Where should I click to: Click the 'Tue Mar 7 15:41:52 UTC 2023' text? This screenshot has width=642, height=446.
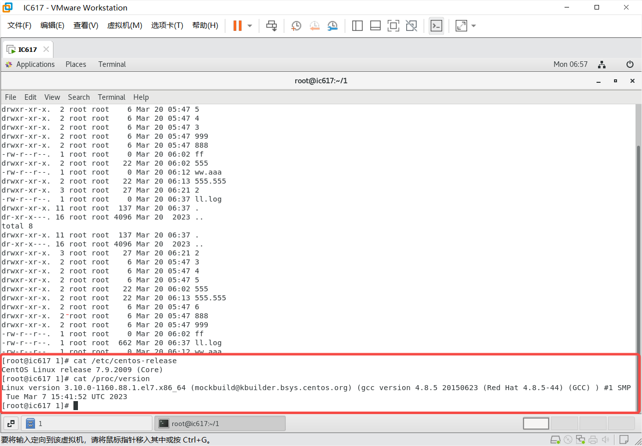[66, 397]
